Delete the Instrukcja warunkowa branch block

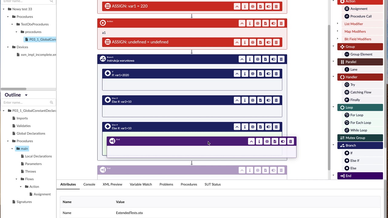[281, 59]
